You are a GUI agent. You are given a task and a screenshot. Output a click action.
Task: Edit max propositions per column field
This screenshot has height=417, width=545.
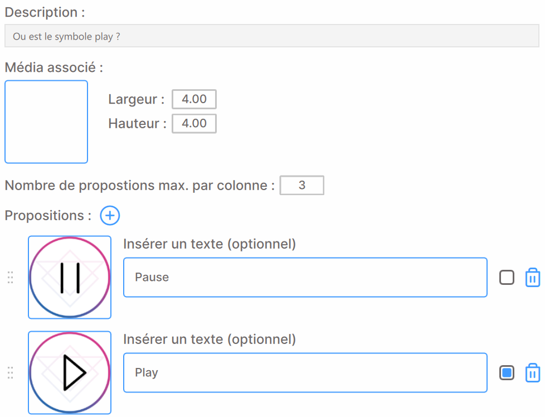coord(302,186)
